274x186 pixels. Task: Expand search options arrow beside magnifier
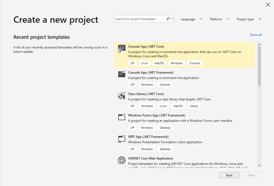[172, 19]
